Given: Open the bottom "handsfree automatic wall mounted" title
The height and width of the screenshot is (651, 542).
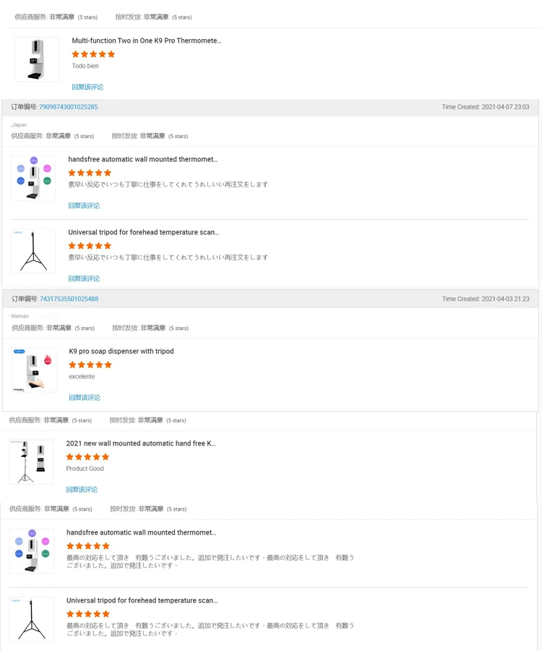Looking at the screenshot, I should (141, 532).
